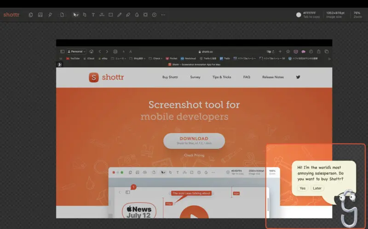Select the freehand pencil tool
The width and height of the screenshot is (368, 229).
tap(119, 15)
